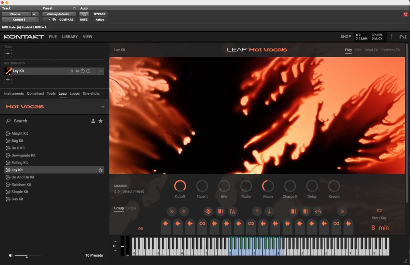Image resolution: width=410 pixels, height=265 pixels.
Task: Remove the Lay Kit instrument with the X
Action: [x=100, y=71]
